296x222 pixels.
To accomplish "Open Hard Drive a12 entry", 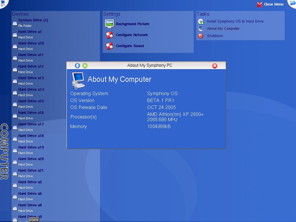I will point(31,66).
